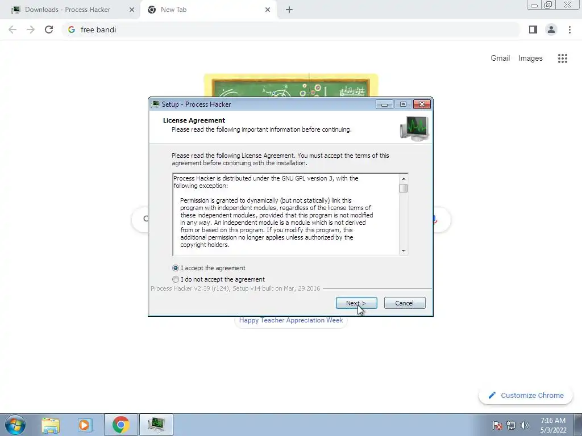Click the Process Hacker setup taskbar icon
Image resolution: width=582 pixels, height=436 pixels.
point(156,425)
